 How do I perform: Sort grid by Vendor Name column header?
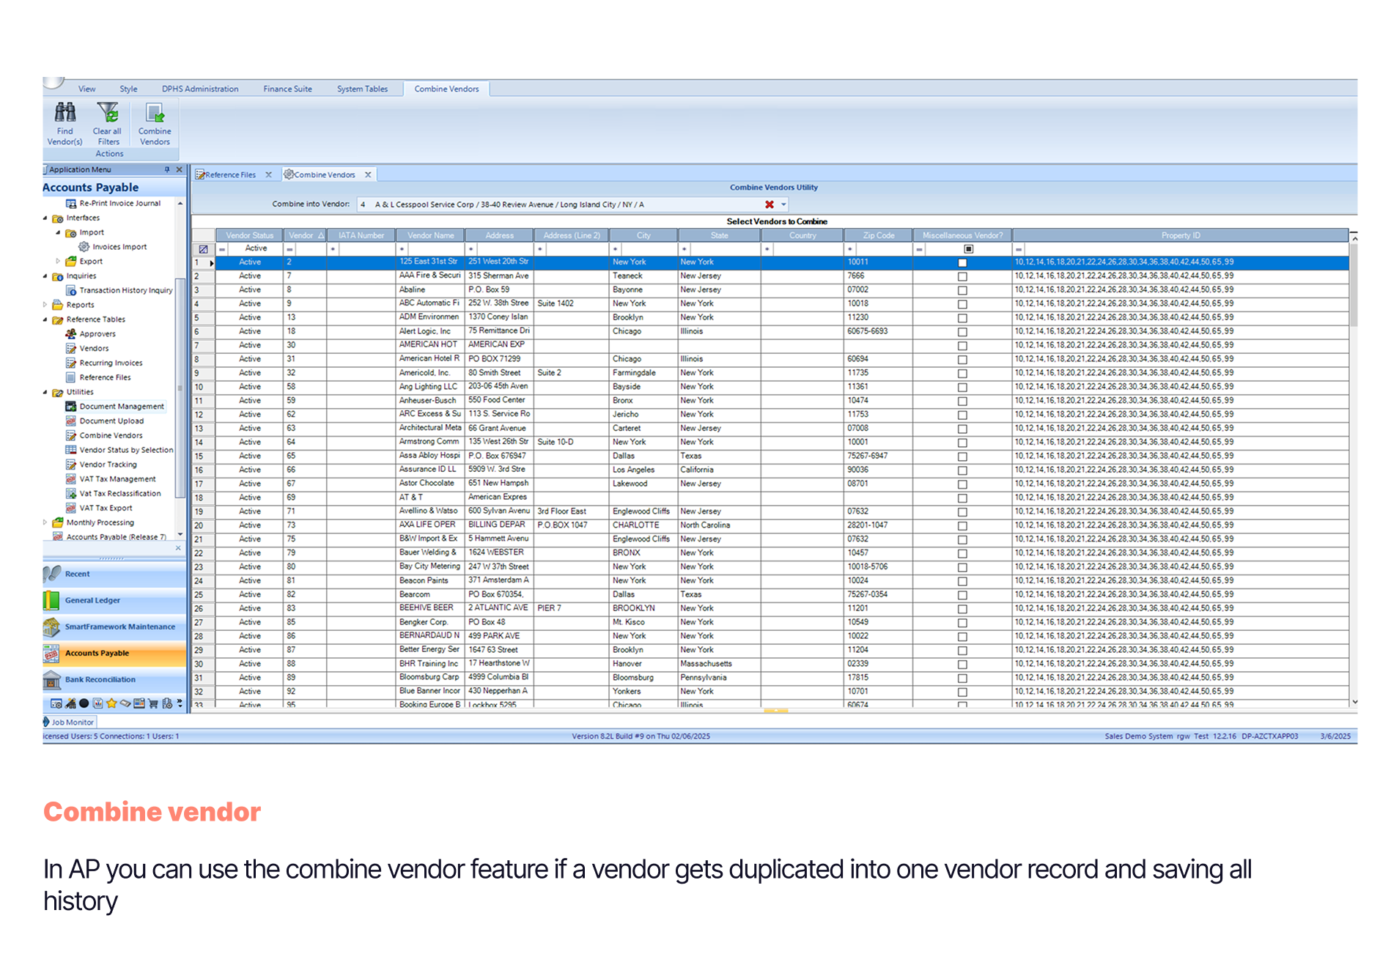pyautogui.click(x=430, y=235)
